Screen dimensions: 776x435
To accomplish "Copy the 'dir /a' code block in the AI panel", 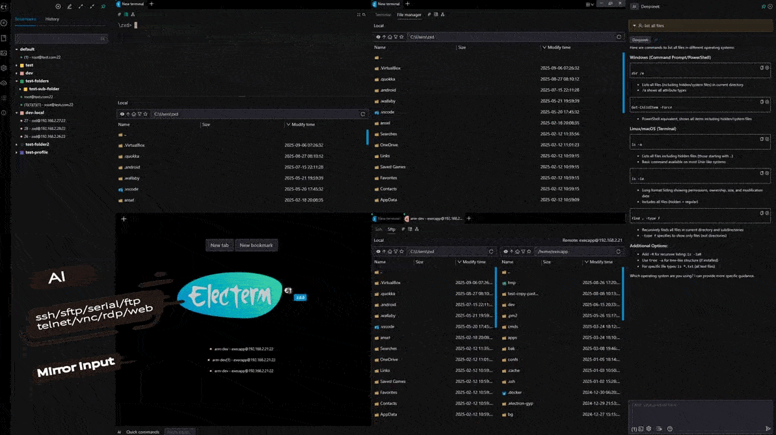I will (x=762, y=68).
